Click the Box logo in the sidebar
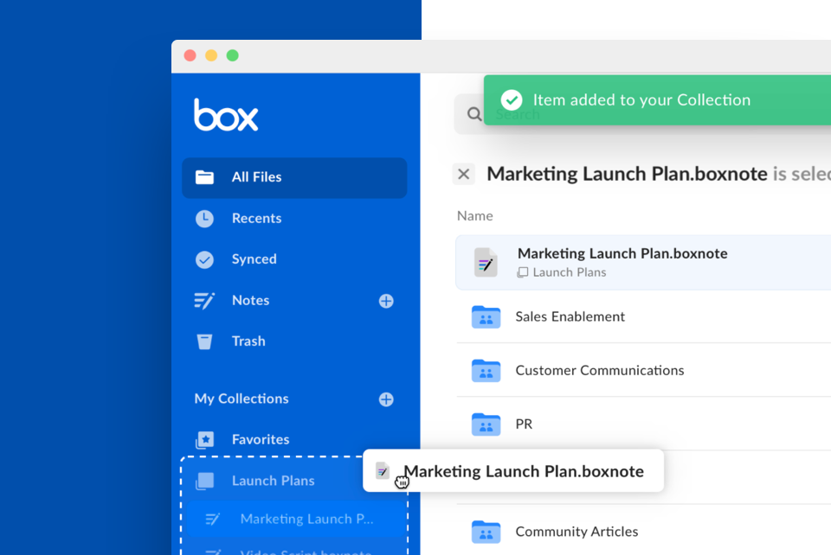The height and width of the screenshot is (555, 831). coord(225,115)
